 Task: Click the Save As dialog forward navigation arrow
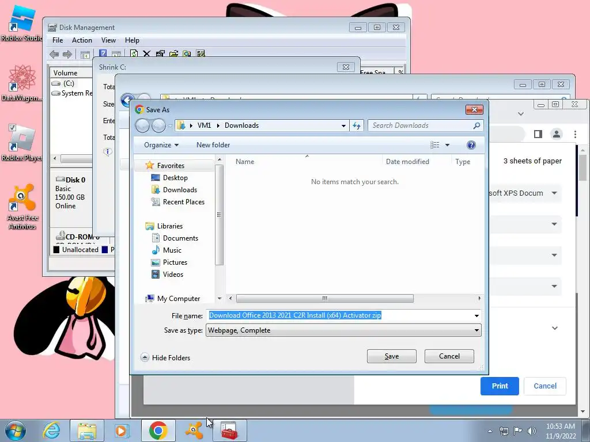(158, 125)
